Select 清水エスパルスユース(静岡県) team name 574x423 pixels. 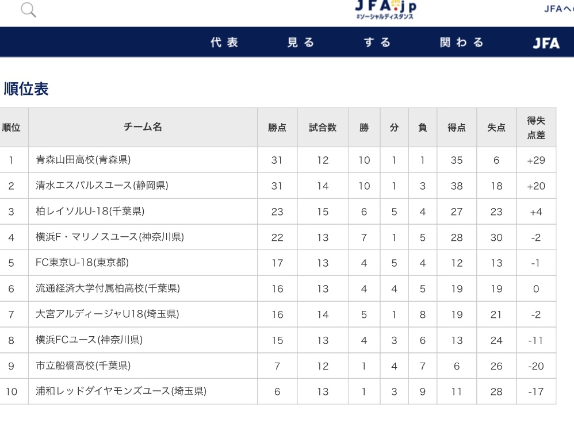[102, 186]
